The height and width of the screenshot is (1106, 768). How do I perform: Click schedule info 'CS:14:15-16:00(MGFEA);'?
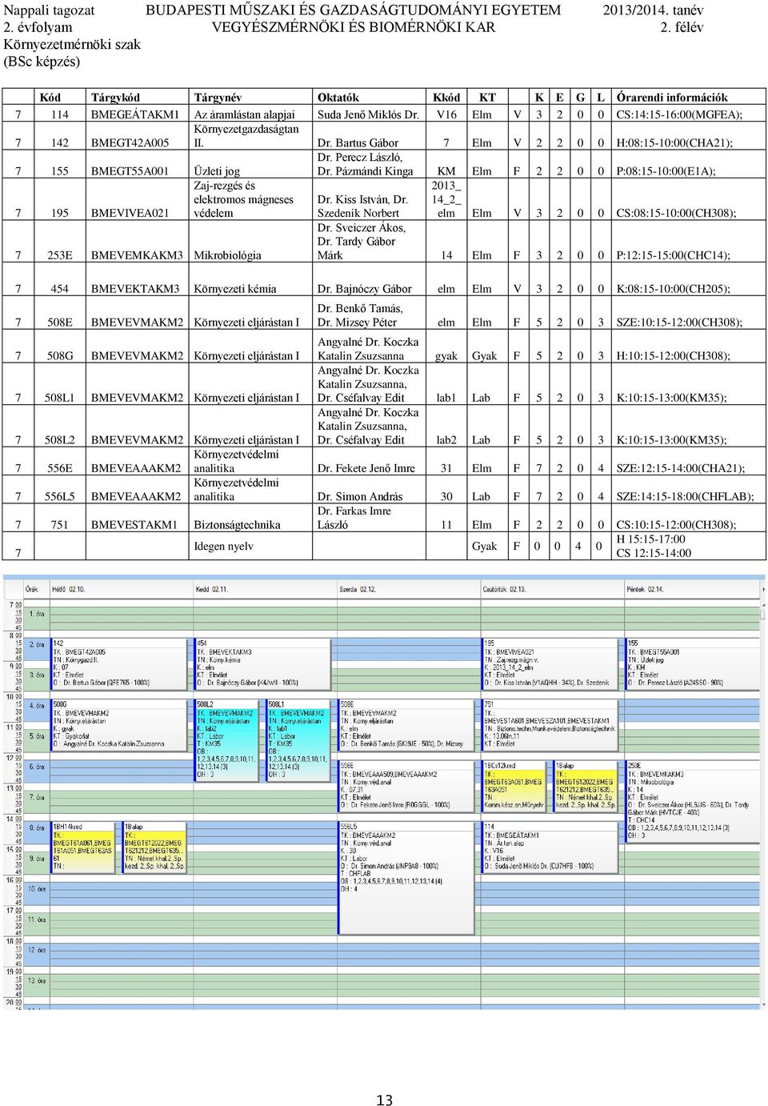[x=679, y=114]
